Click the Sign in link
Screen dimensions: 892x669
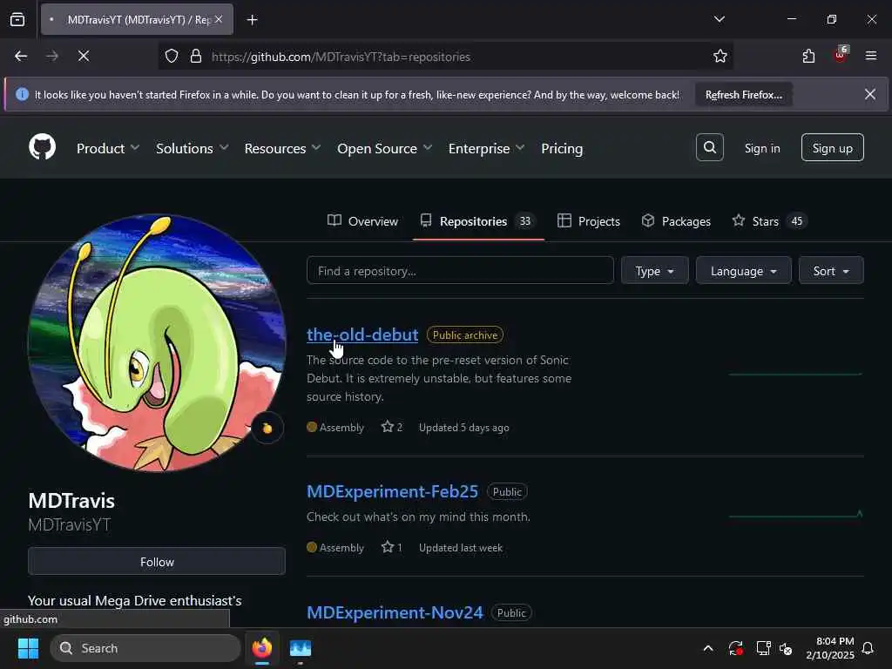[x=761, y=148]
